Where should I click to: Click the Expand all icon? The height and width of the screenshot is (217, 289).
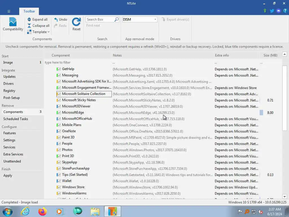pos(29,19)
